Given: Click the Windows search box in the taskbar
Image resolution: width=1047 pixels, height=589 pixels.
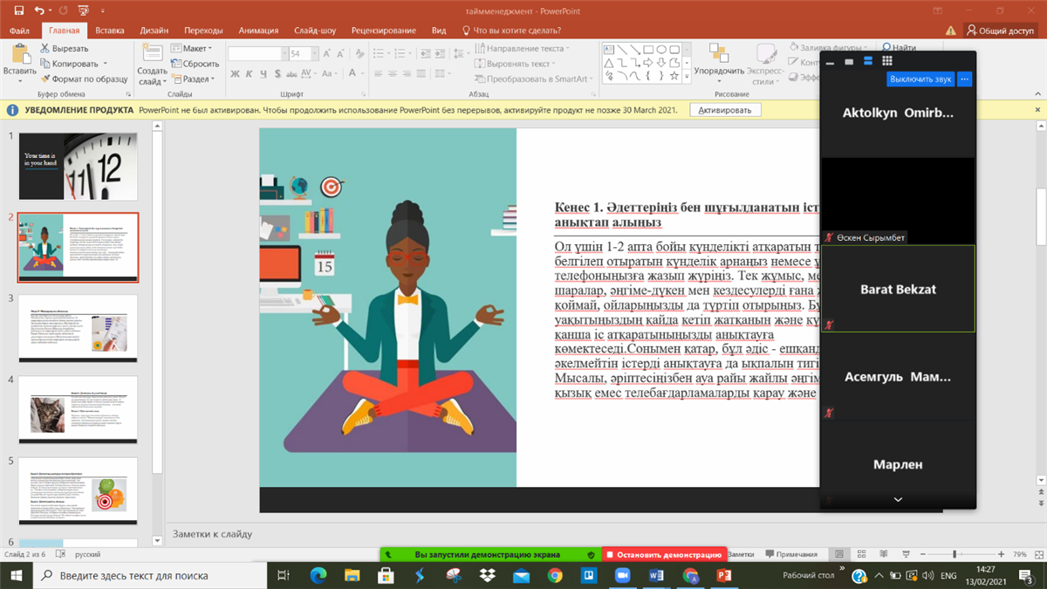Looking at the screenshot, I should [149, 576].
